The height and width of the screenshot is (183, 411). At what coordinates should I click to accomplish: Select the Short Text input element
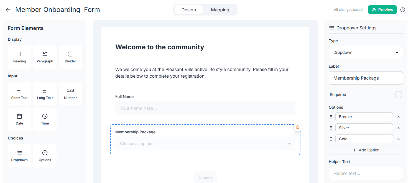tap(19, 93)
